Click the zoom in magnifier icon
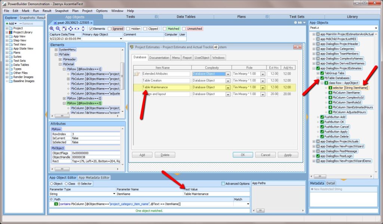 click(52, 29)
